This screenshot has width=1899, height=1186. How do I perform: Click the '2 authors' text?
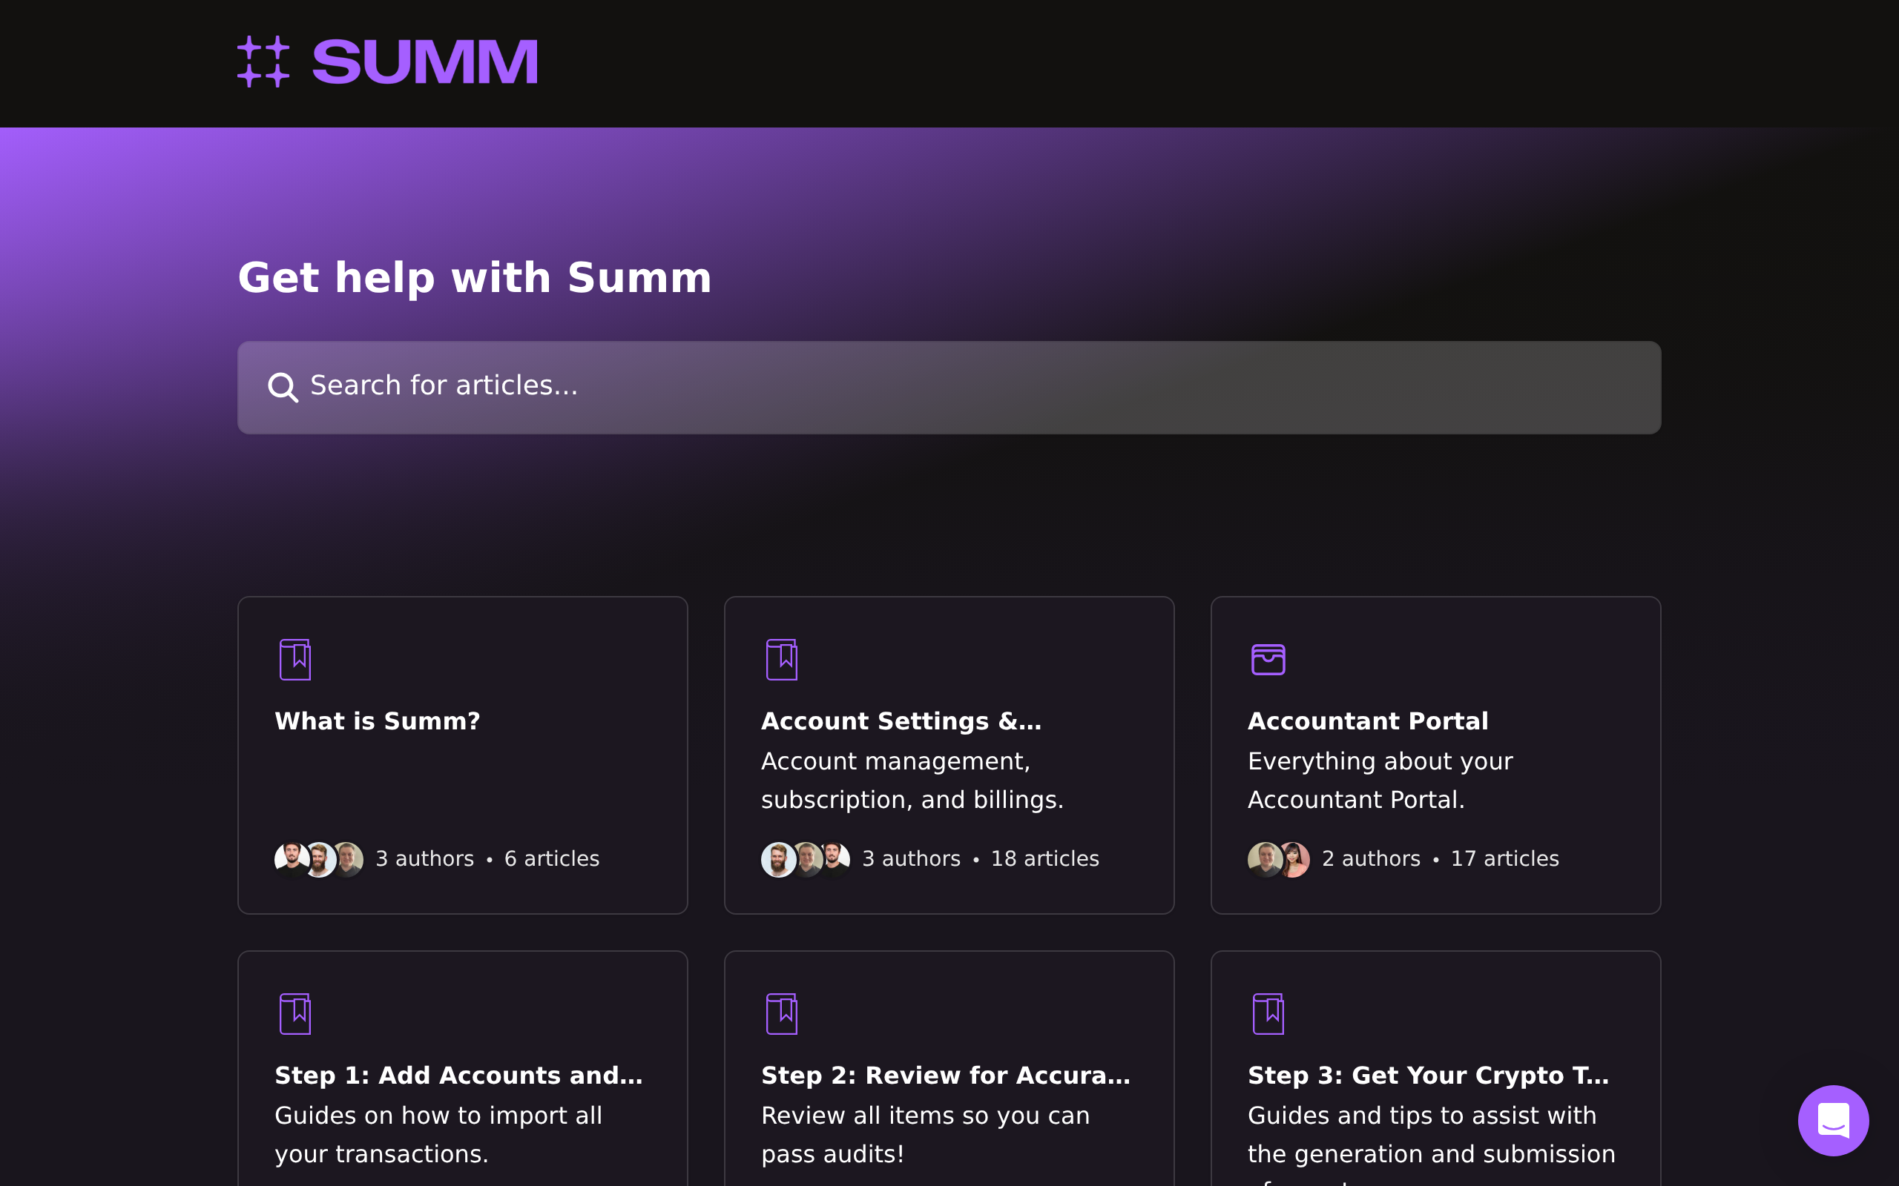coord(1371,859)
